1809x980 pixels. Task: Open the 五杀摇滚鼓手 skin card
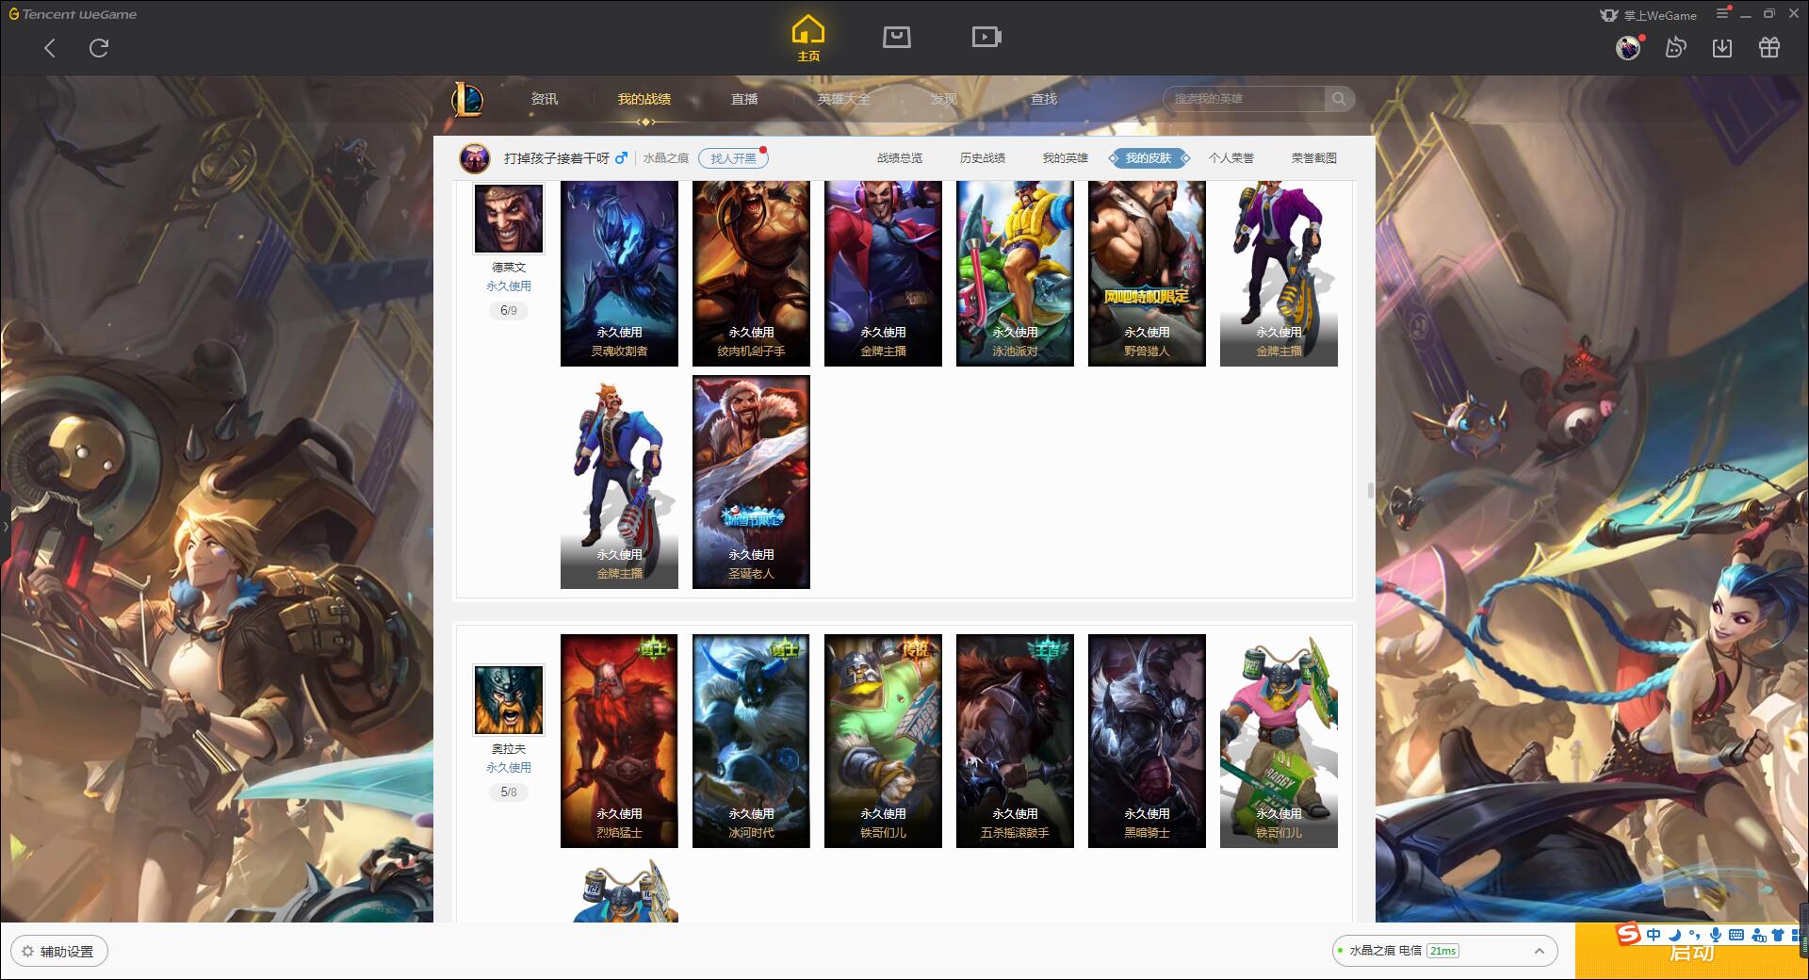pos(1015,741)
